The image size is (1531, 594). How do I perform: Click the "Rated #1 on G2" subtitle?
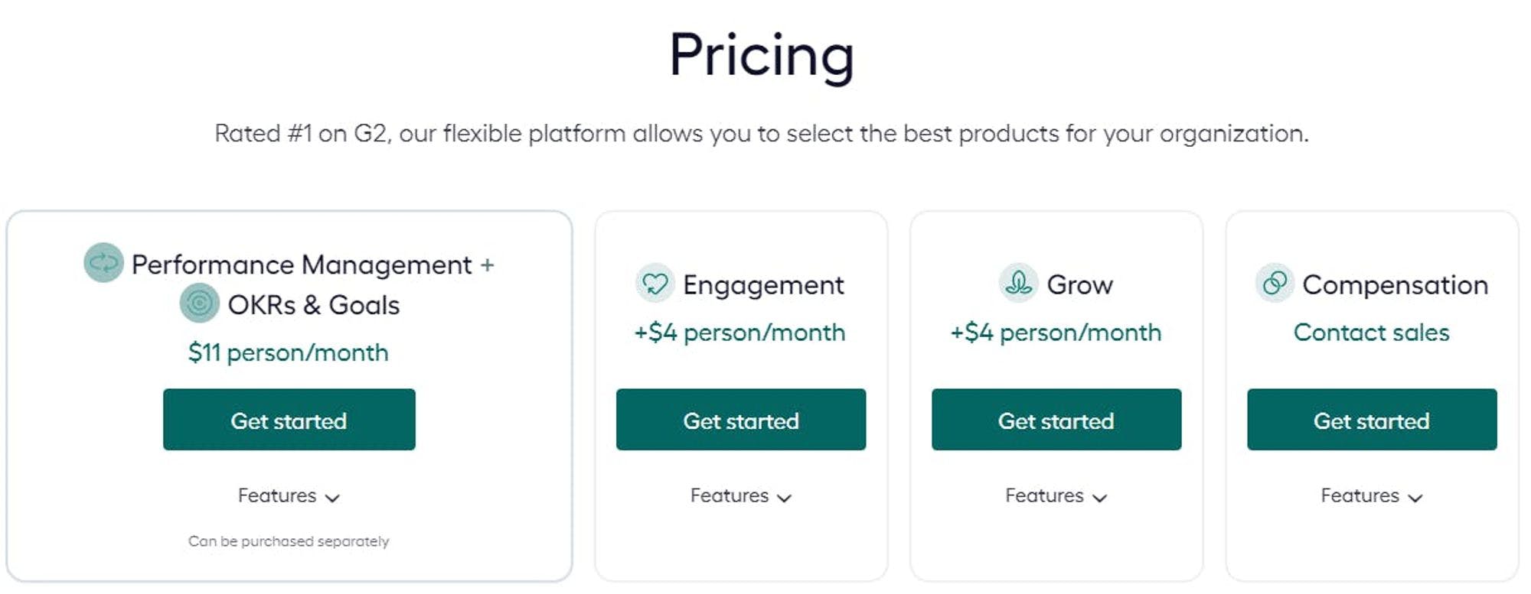[x=762, y=134]
